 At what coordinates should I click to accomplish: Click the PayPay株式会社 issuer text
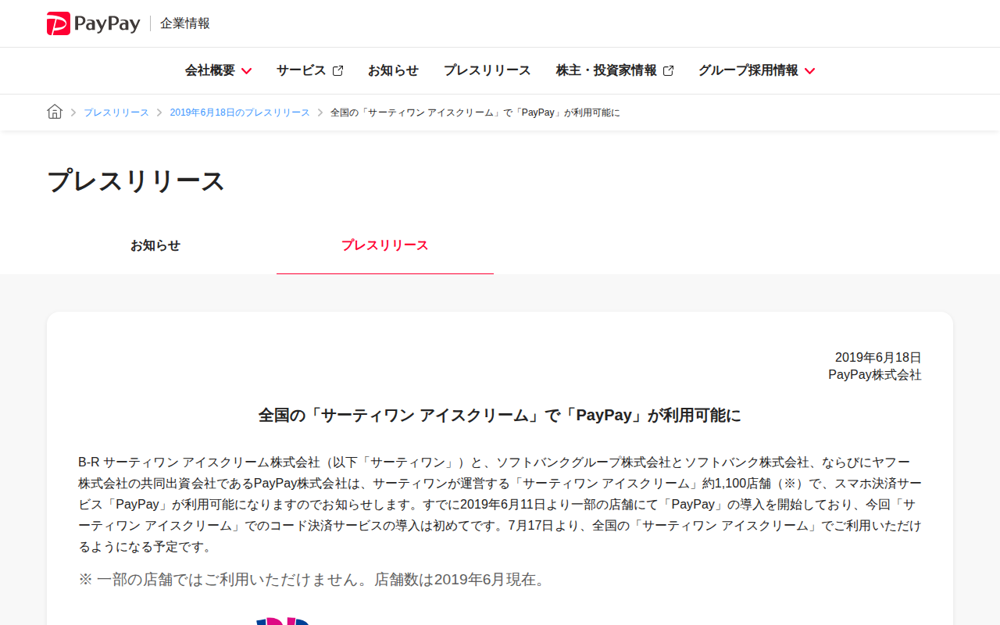coord(875,375)
